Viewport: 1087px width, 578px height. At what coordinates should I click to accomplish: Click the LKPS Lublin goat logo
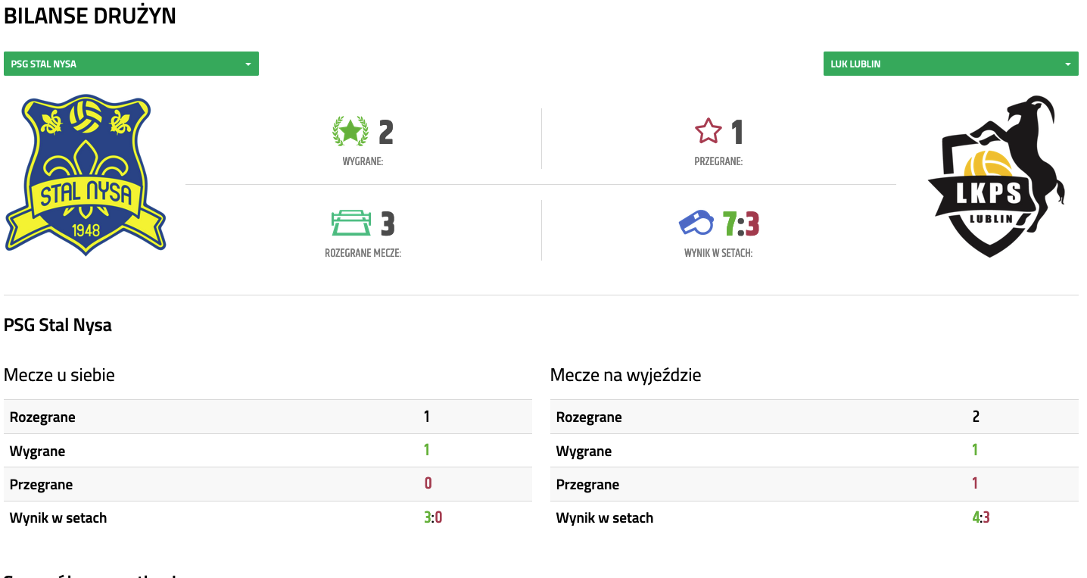995,177
